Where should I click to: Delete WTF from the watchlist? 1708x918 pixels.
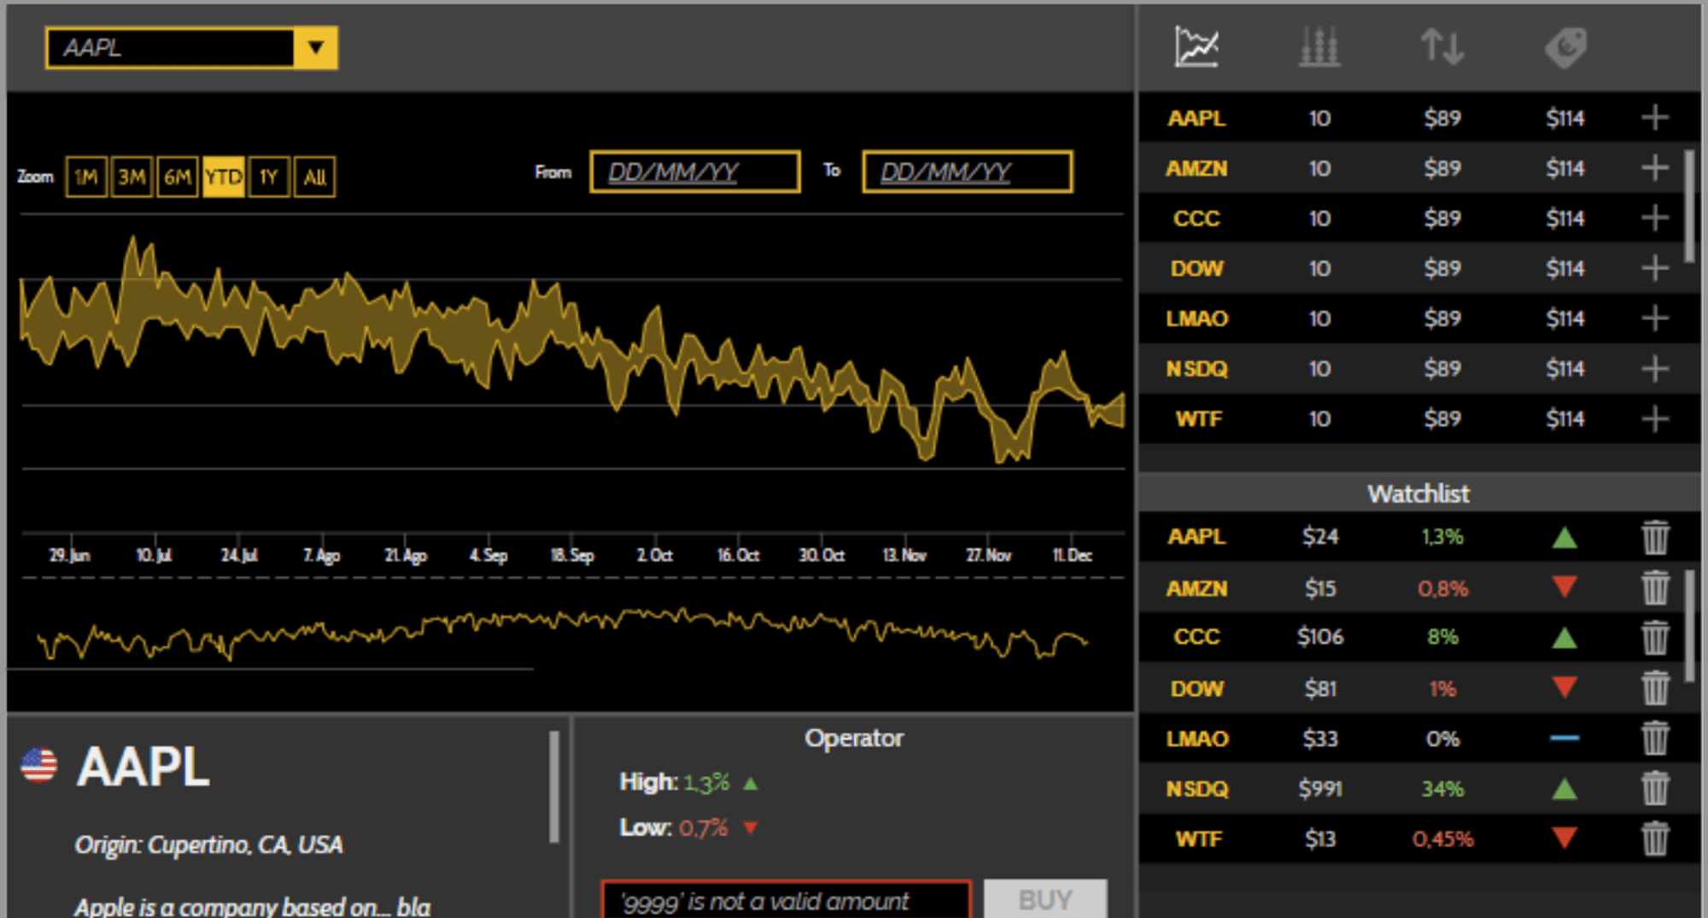pos(1655,839)
